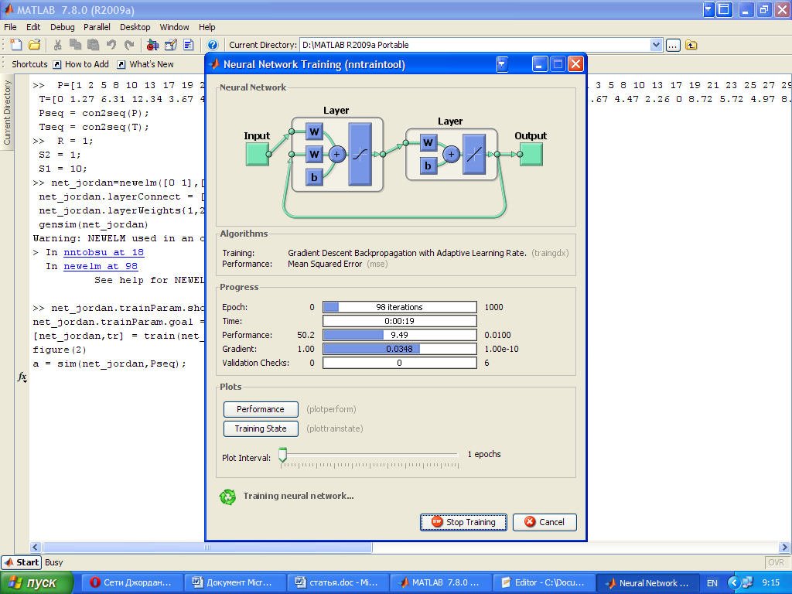
Task: Click the training spinner status icon
Action: click(227, 497)
